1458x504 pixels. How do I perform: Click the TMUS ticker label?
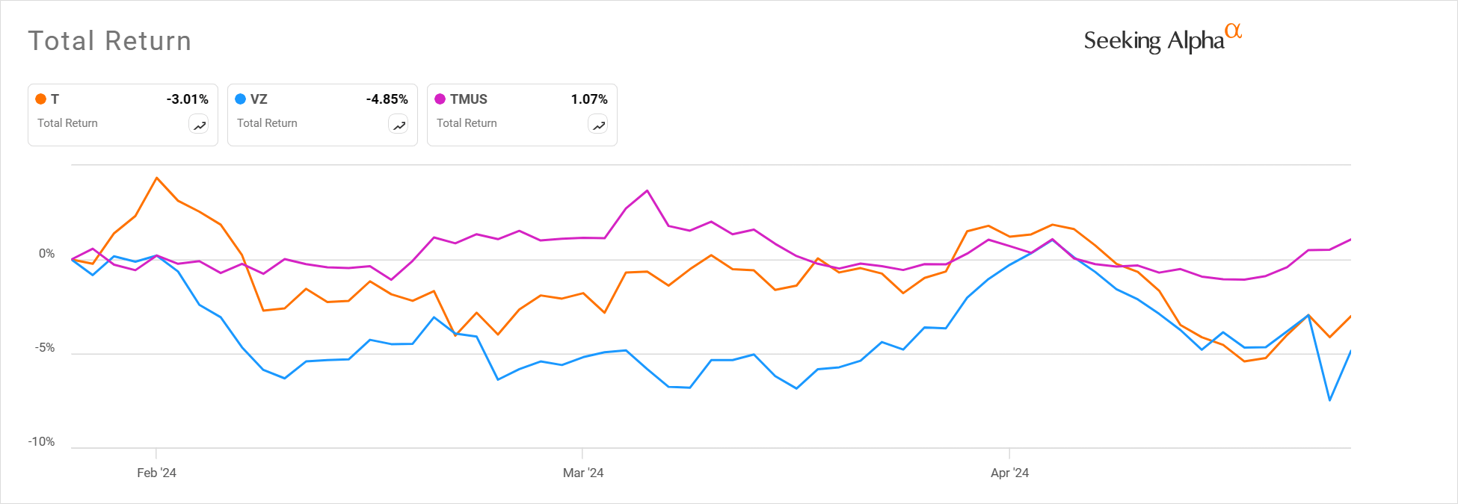[x=469, y=99]
